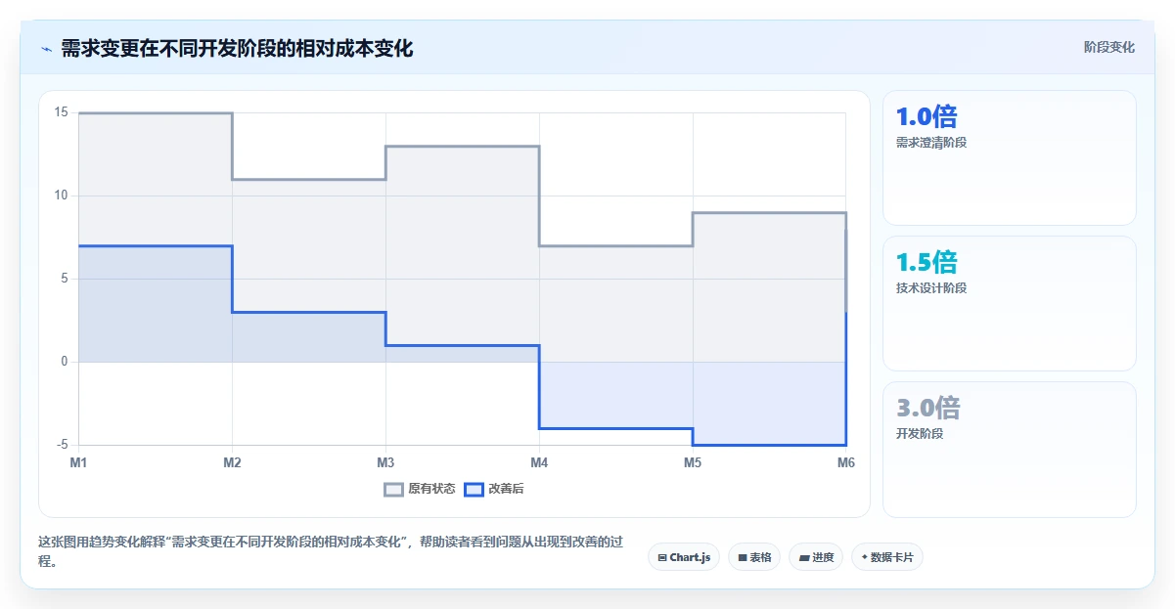Click the 阶段变化 label in the header
Screen dimensions: 1175x609
pyautogui.click(x=1109, y=47)
